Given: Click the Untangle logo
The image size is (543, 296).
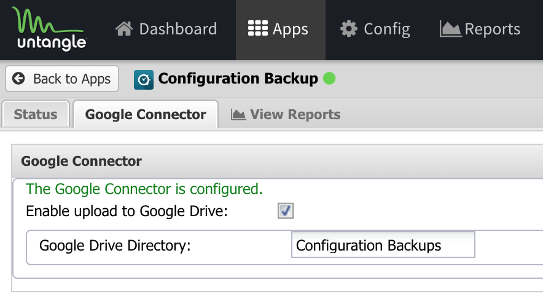Looking at the screenshot, I should 50,29.
